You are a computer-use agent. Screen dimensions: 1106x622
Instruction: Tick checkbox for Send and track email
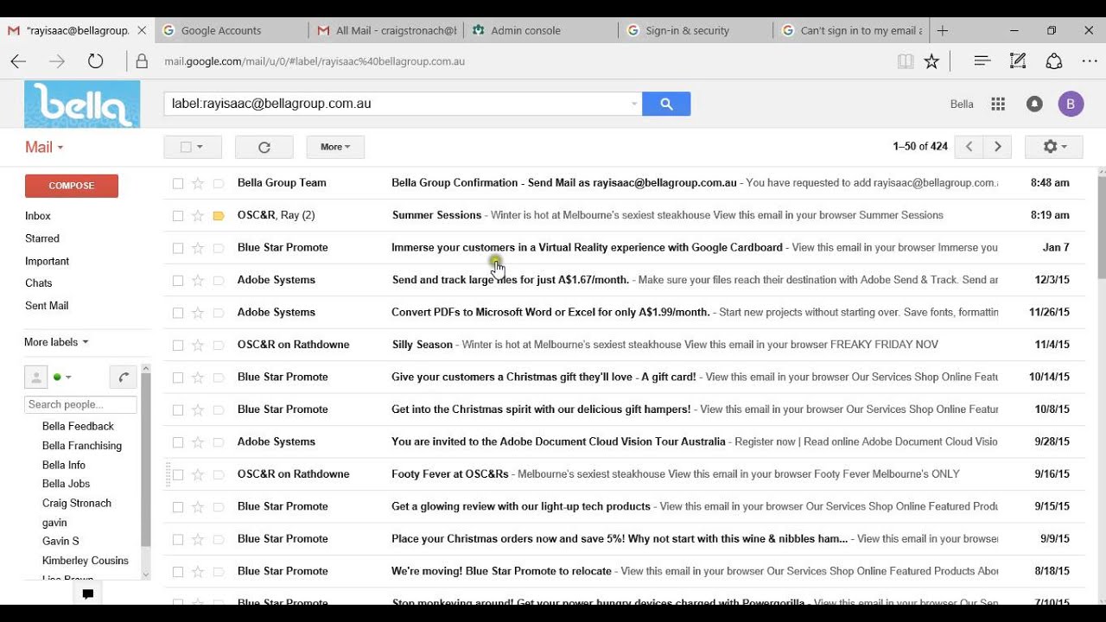(178, 280)
